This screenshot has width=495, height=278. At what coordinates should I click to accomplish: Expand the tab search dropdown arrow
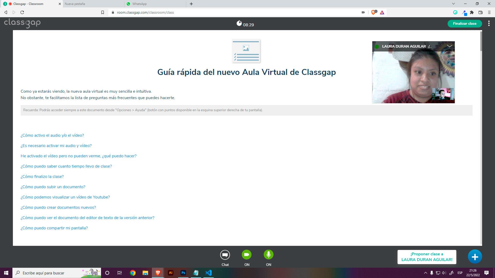pos(453,4)
